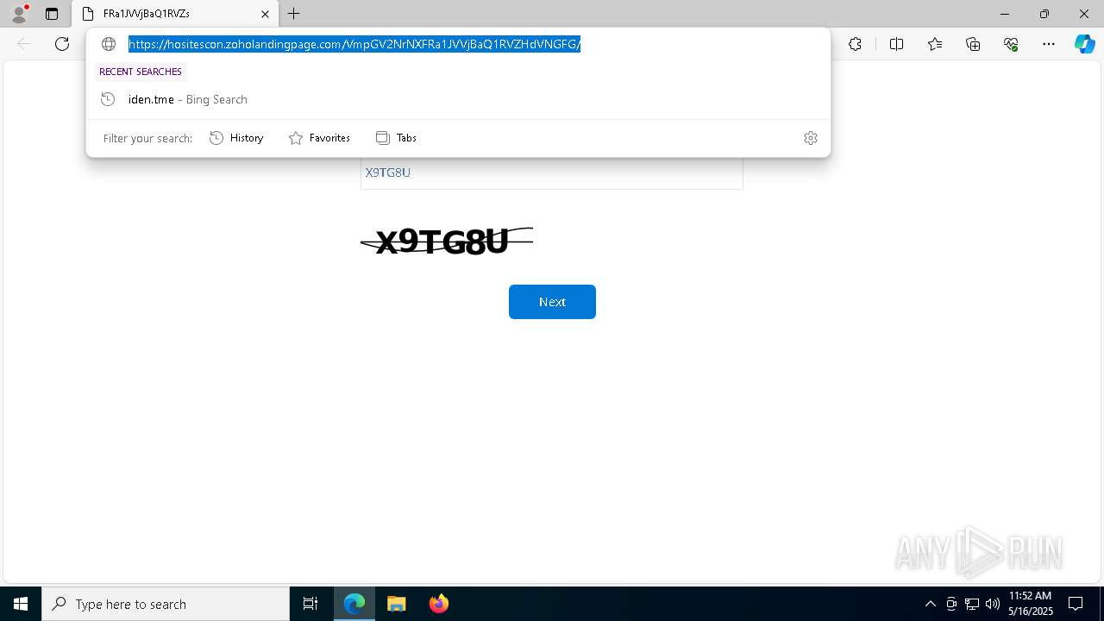Minimize the browser window
1104x621 pixels.
click(x=1004, y=14)
